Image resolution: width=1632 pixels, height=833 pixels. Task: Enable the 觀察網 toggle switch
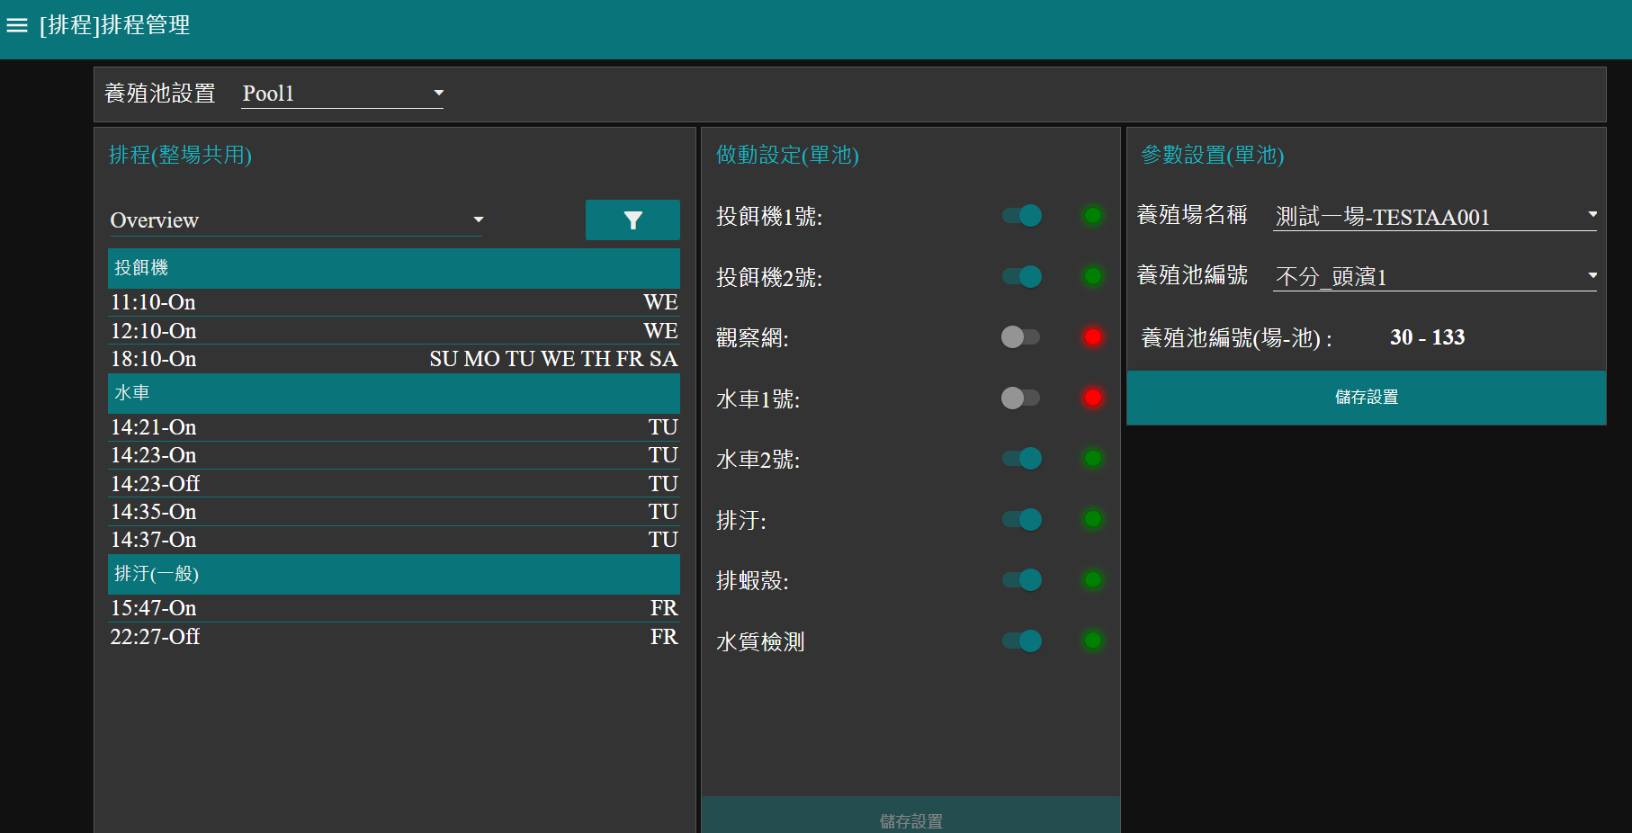[x=1020, y=337]
